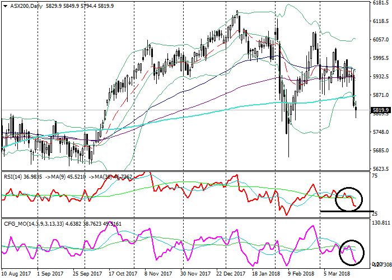Click the 22 Dec 2017 date label
This screenshot has width=392, height=280.
(x=231, y=274)
